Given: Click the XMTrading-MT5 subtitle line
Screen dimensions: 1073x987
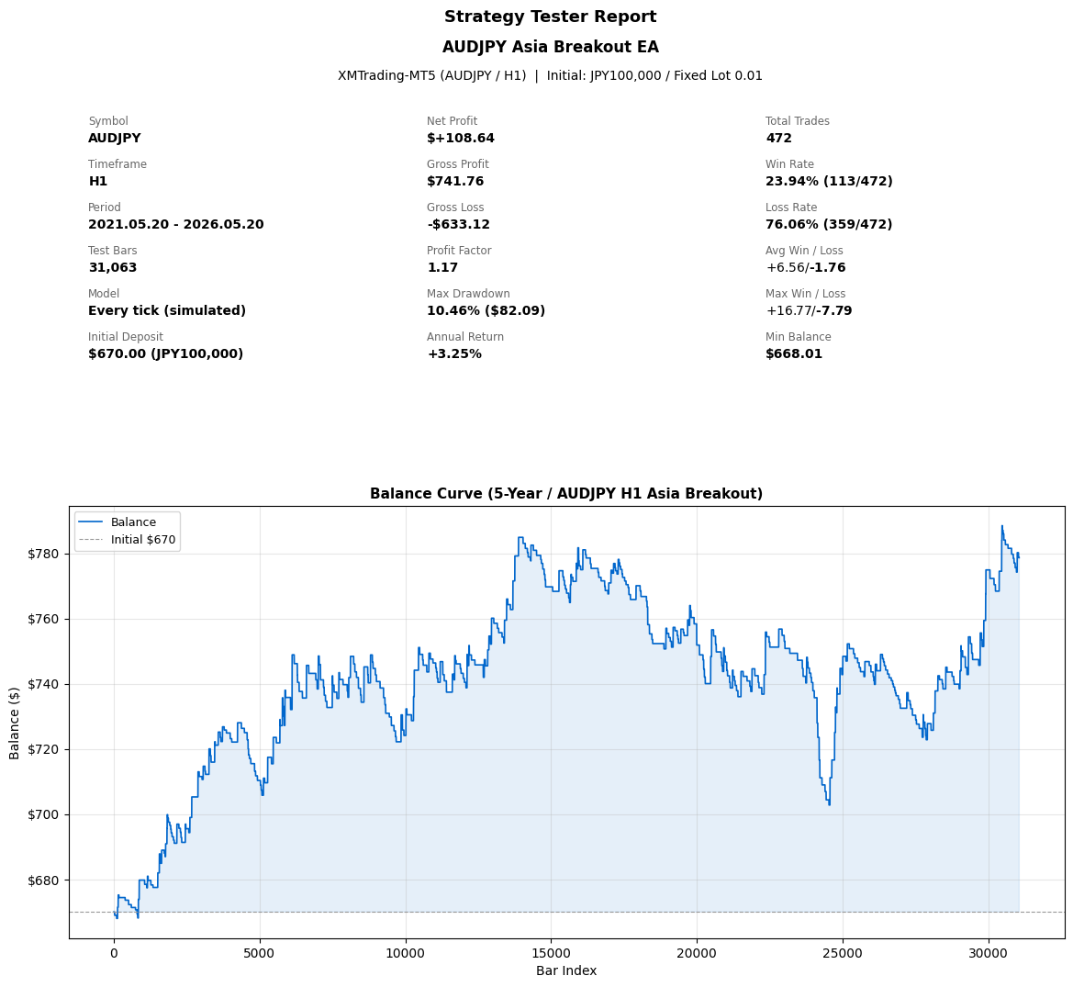Looking at the screenshot, I should (x=550, y=76).
